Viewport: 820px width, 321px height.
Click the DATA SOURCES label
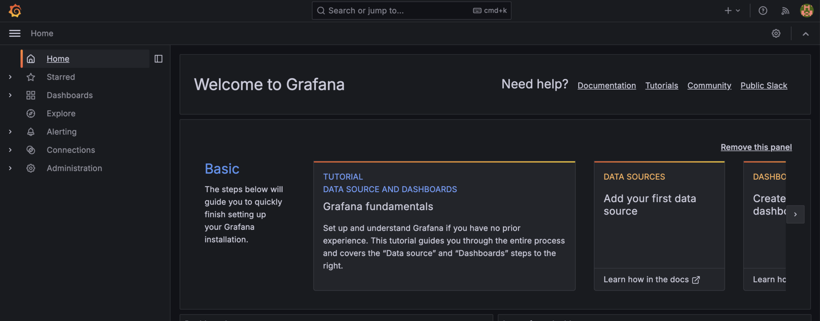634,177
